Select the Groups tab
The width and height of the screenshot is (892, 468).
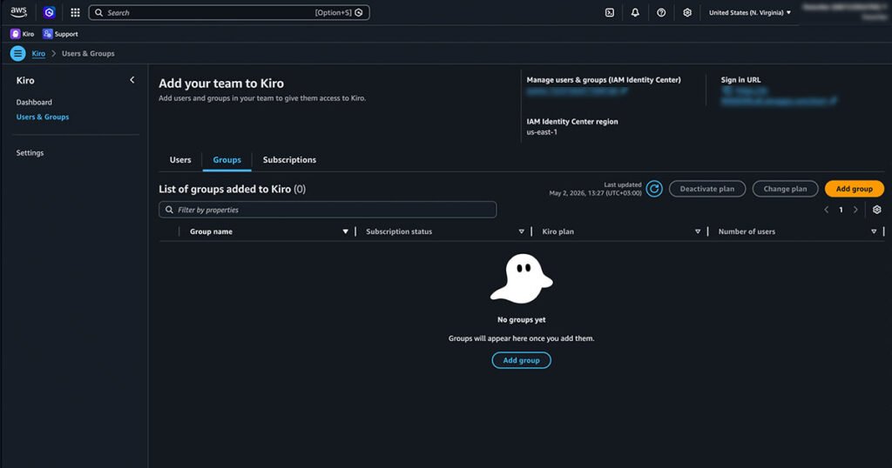(227, 160)
